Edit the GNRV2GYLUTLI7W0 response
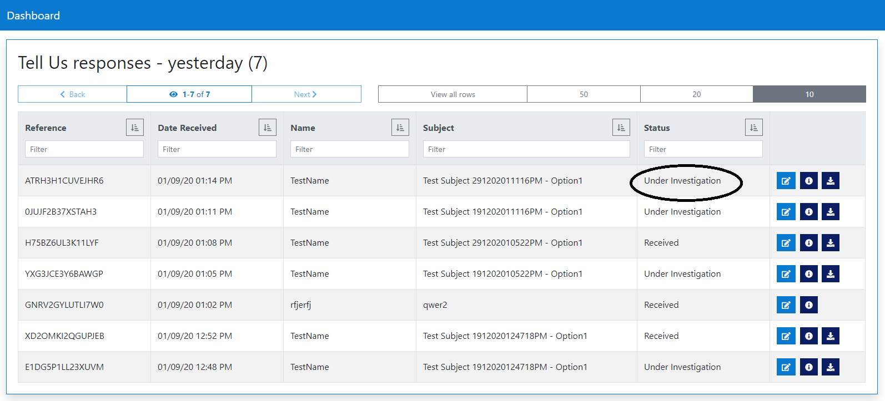The height and width of the screenshot is (401, 885). 786,305
